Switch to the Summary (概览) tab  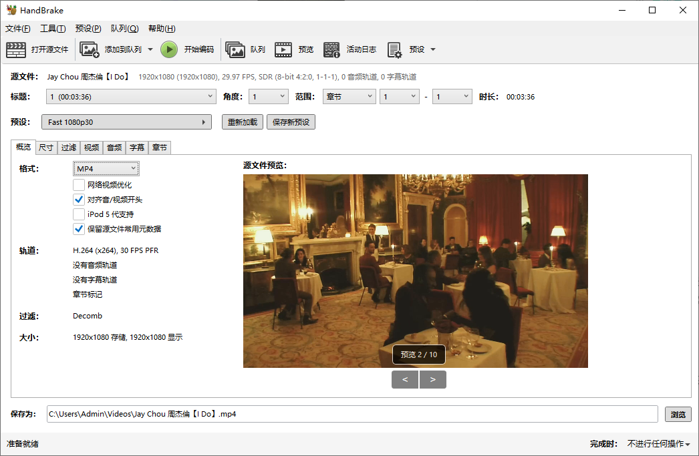[x=23, y=147]
